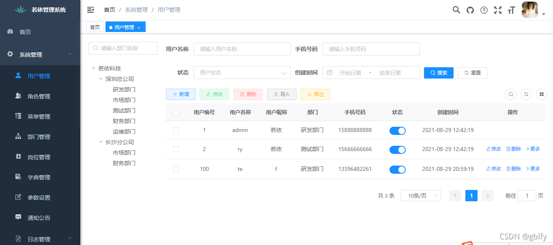
Task: Open the help documentation question icon
Action: (x=484, y=10)
